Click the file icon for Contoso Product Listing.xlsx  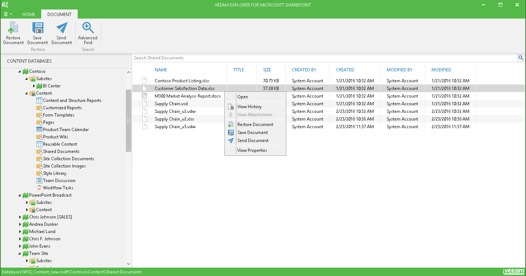click(145, 81)
